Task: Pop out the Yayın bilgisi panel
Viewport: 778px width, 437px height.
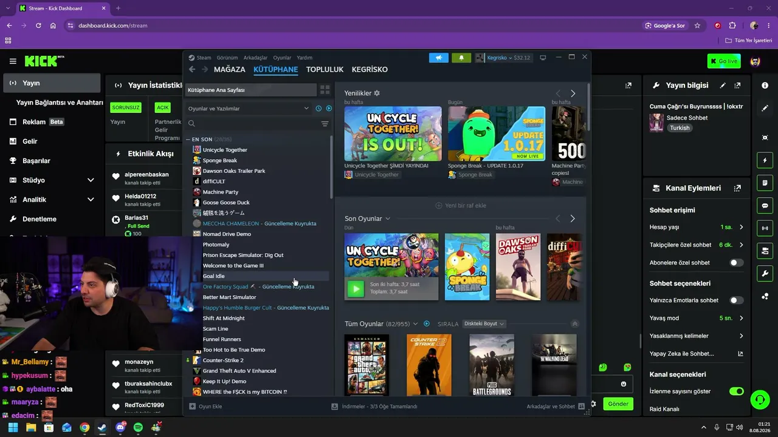Action: (737, 86)
